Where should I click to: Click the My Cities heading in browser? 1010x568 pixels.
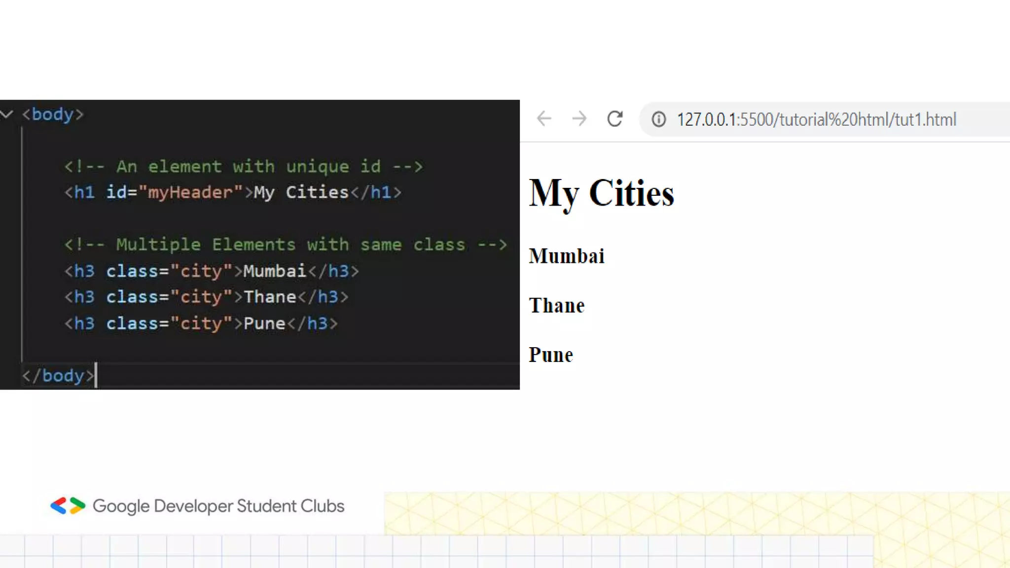tap(601, 193)
